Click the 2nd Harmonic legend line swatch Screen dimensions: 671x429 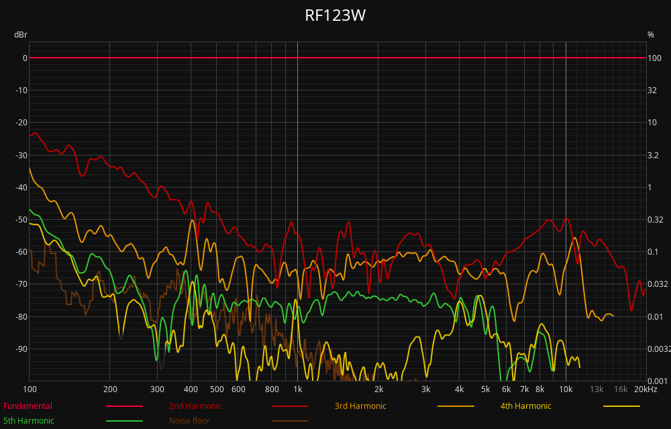pos(290,406)
